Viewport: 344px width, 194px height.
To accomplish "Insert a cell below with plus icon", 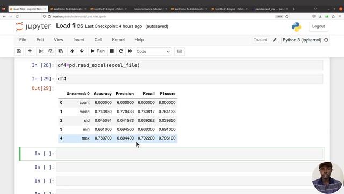I will 30,51.
